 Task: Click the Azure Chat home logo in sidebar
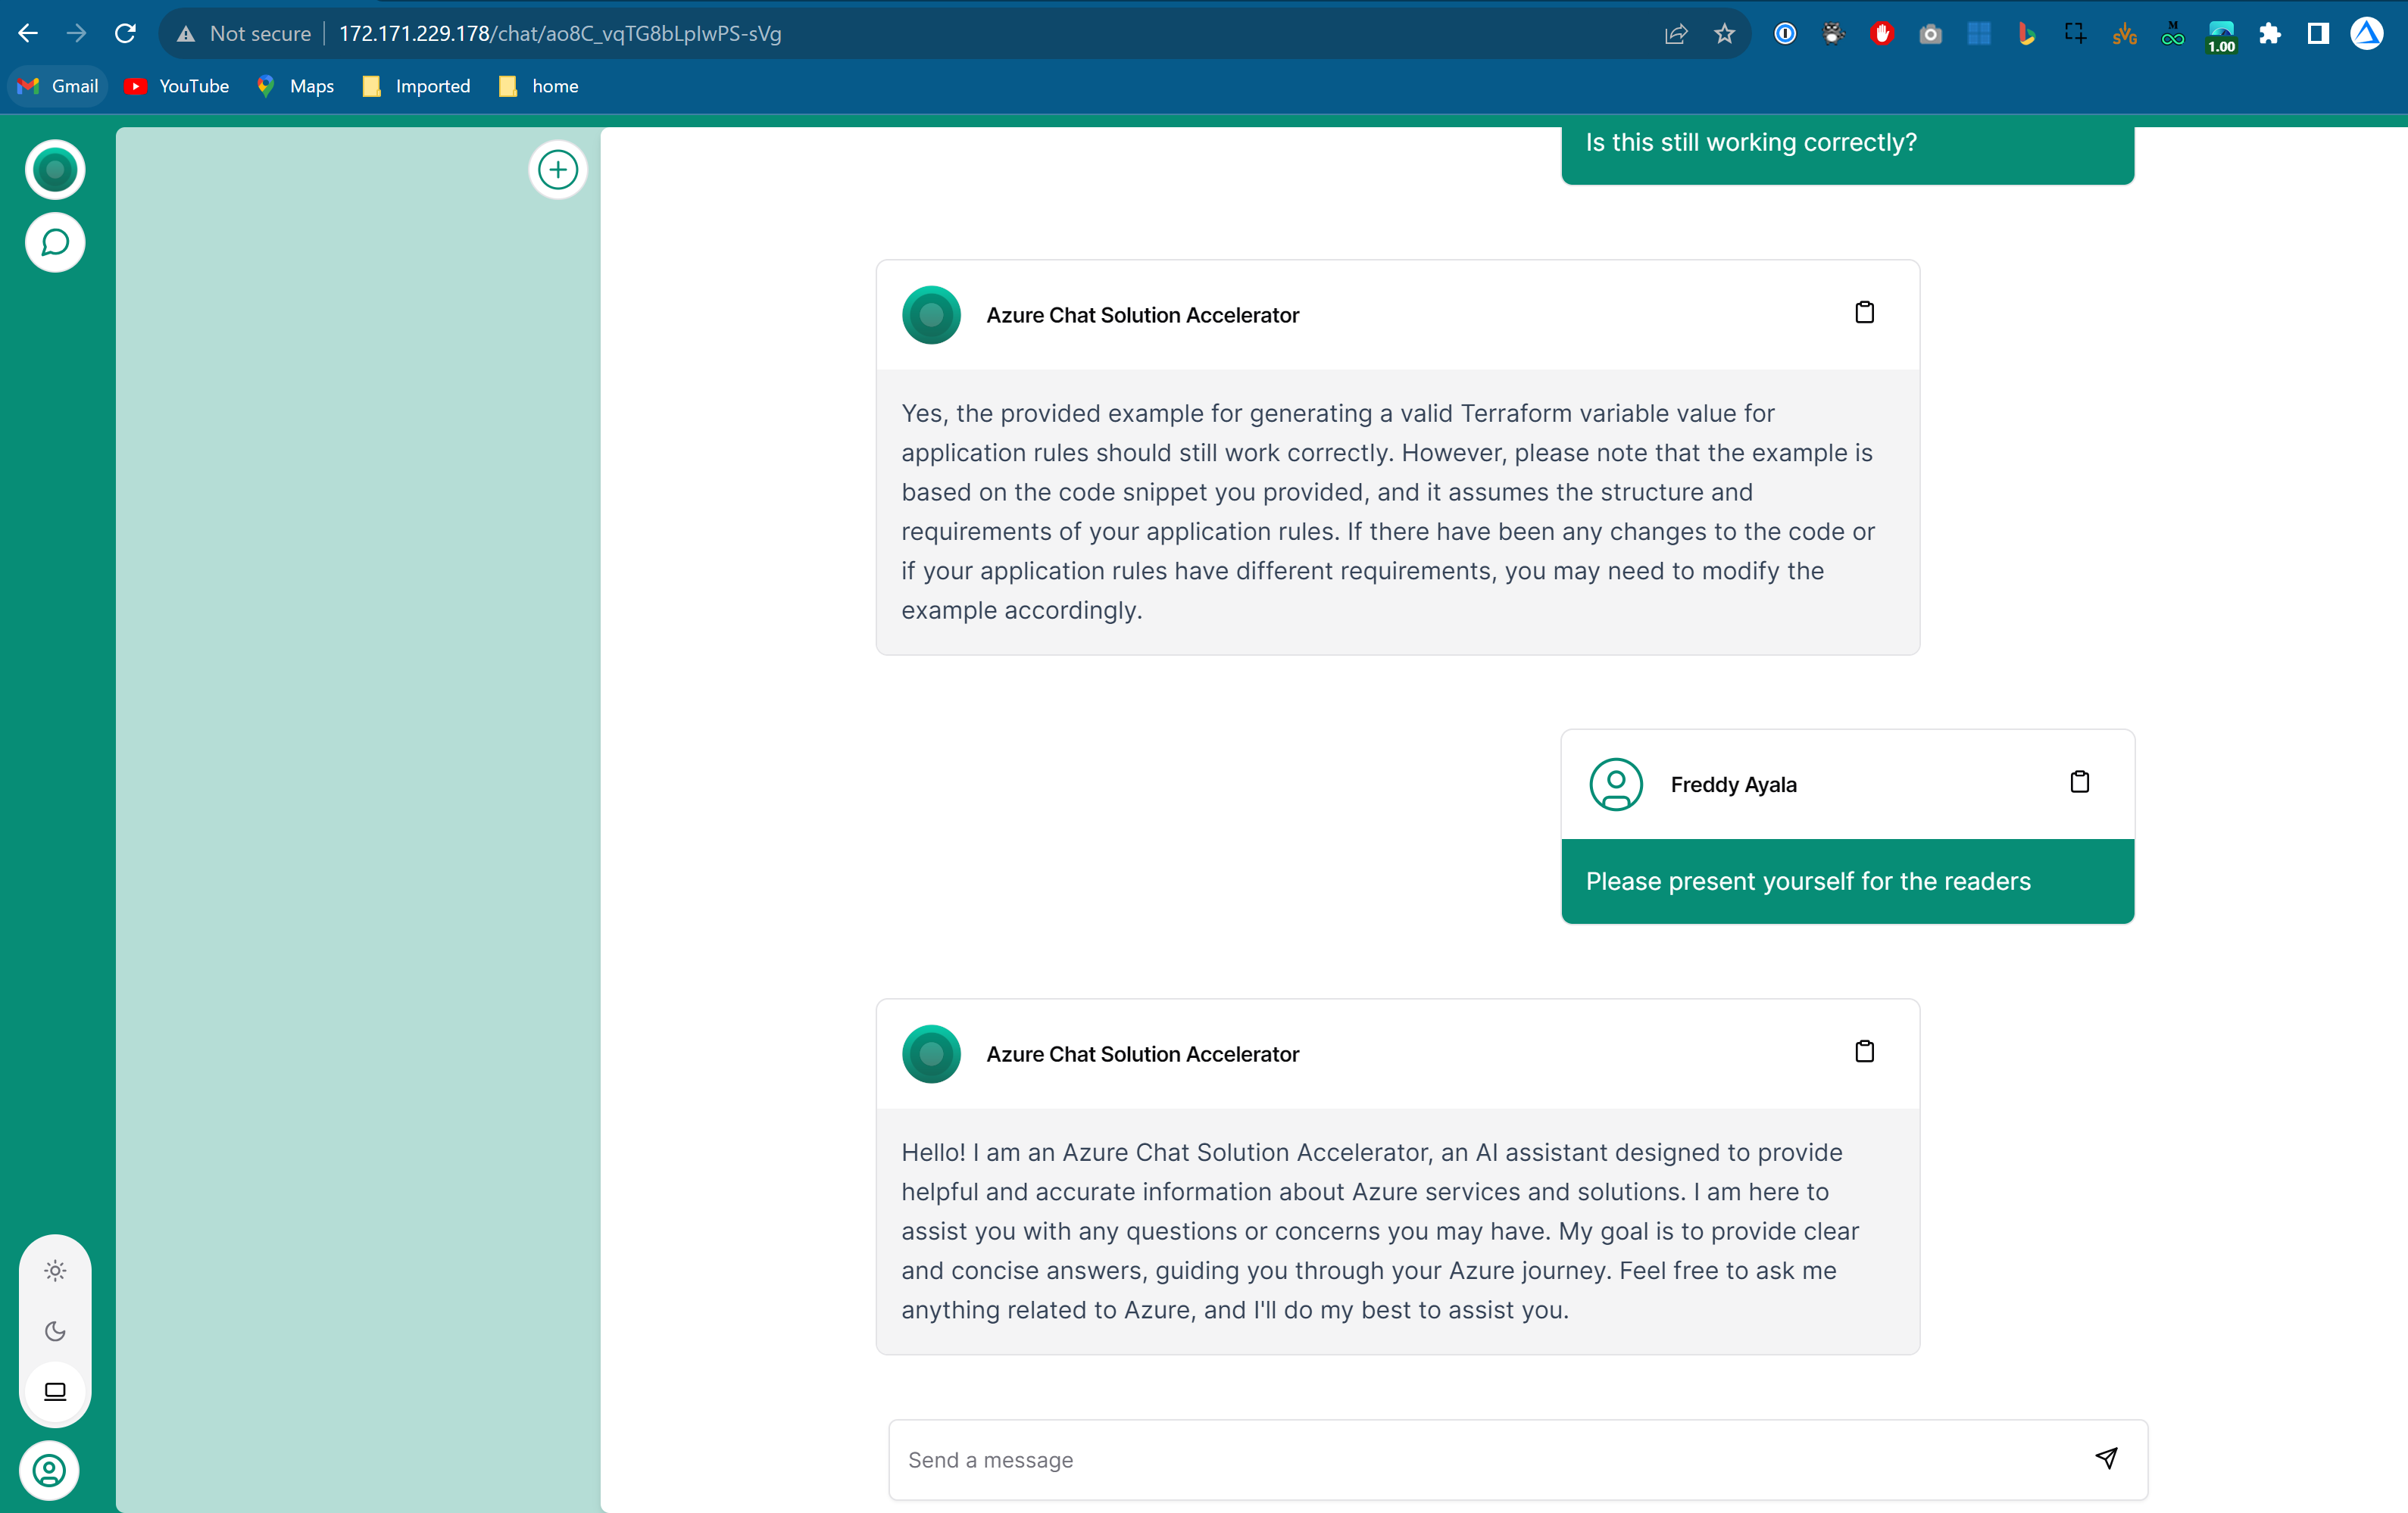55,170
